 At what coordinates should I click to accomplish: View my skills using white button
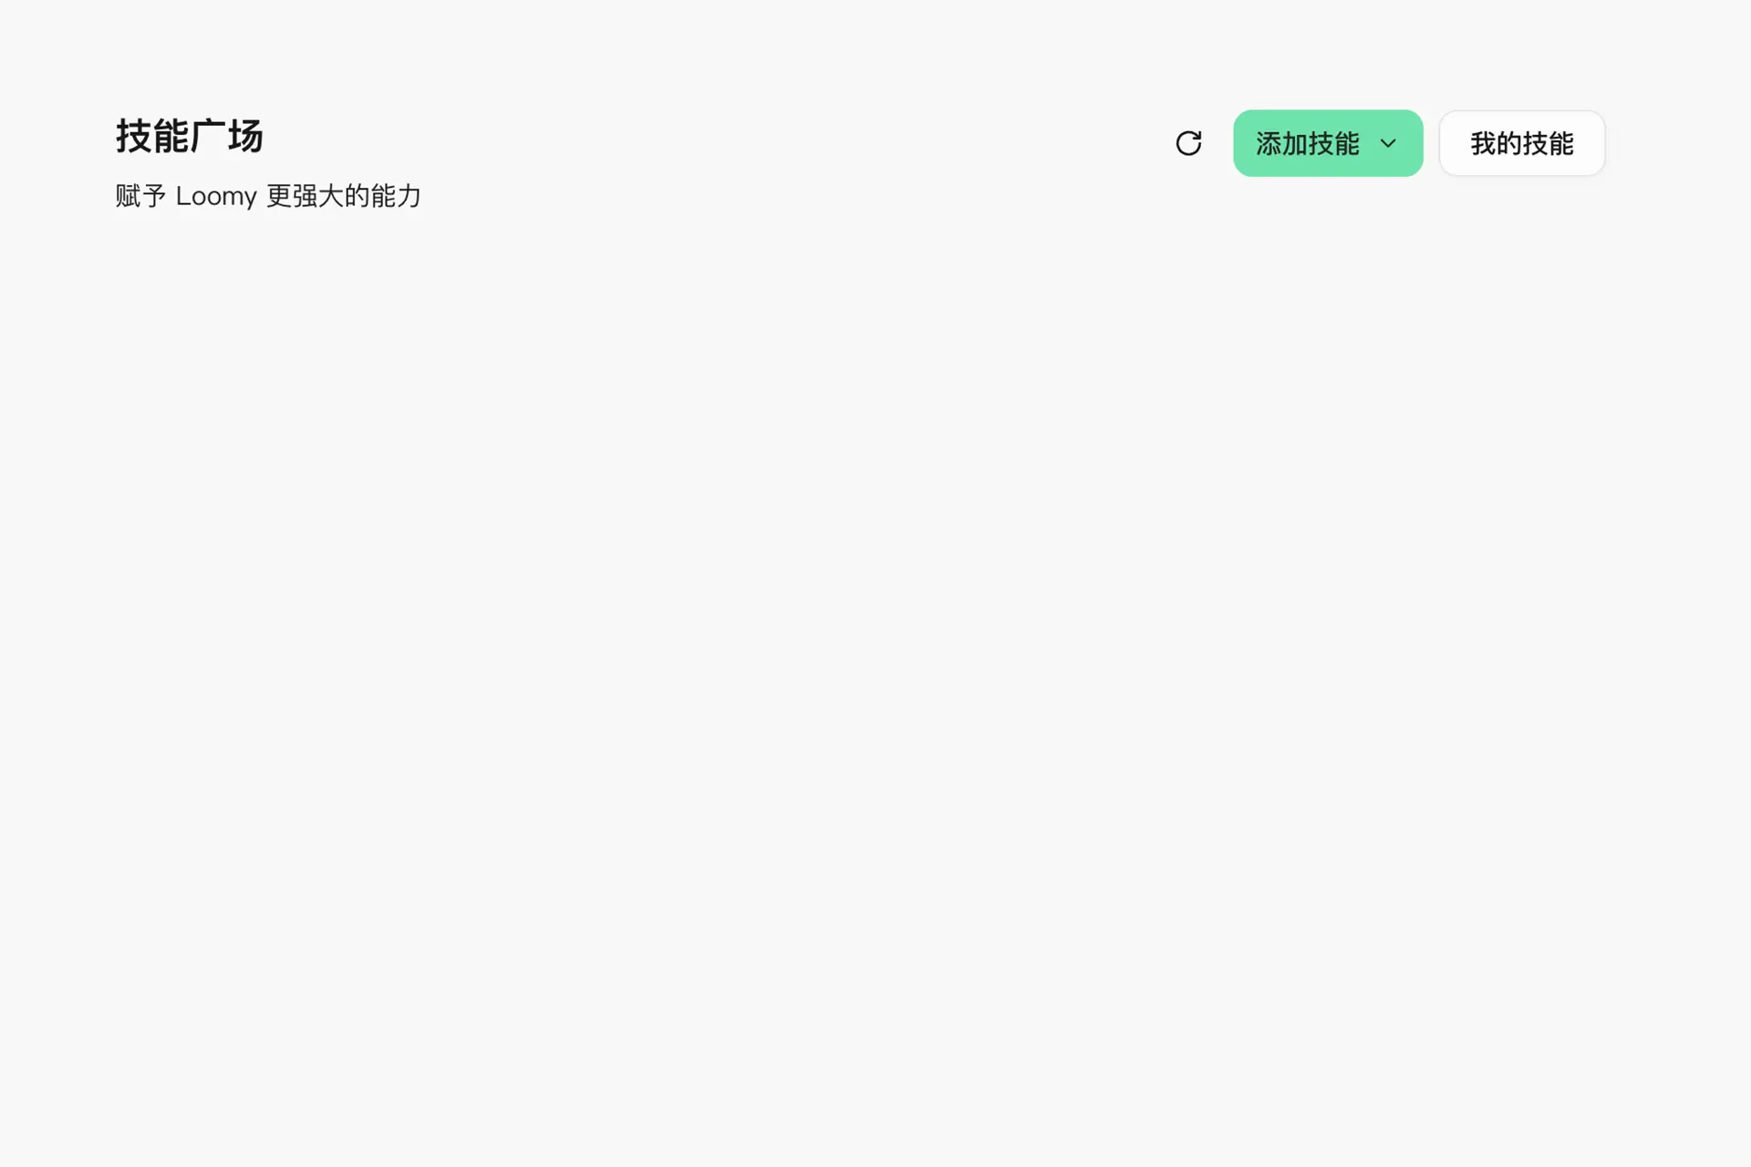(1522, 143)
